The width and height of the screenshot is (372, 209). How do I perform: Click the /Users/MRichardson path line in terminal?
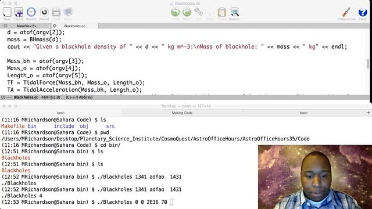[155, 139]
